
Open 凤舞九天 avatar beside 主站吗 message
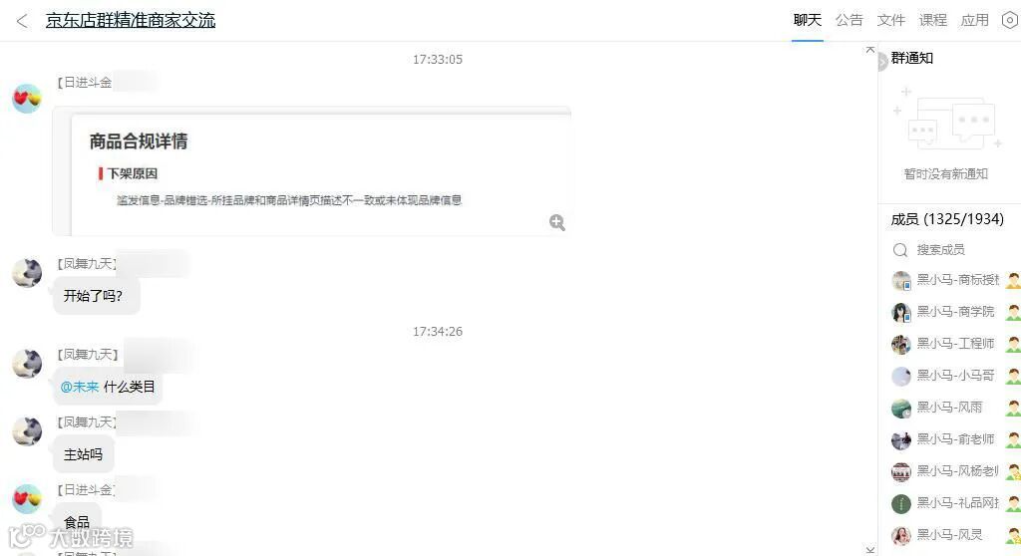[x=27, y=431]
